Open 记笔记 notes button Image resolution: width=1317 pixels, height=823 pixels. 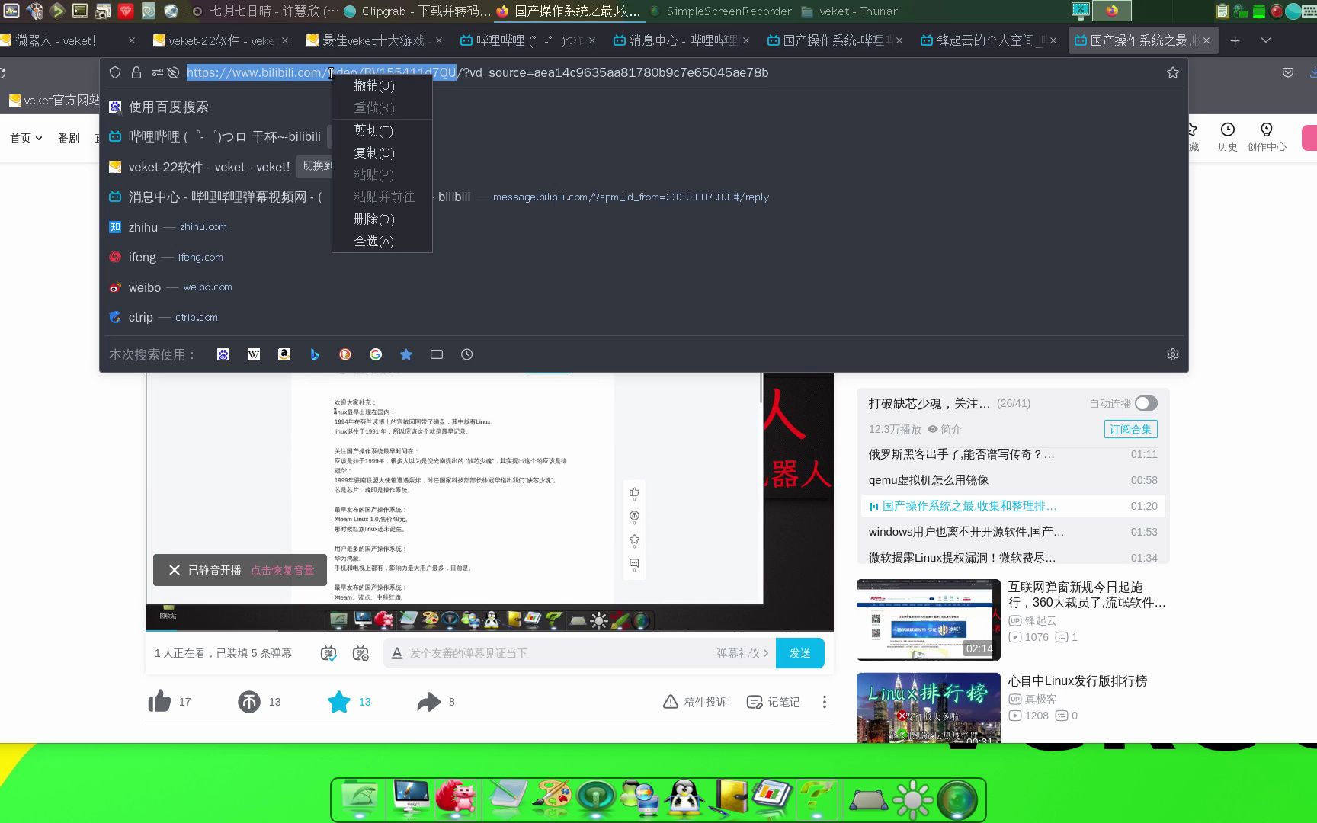[773, 702]
